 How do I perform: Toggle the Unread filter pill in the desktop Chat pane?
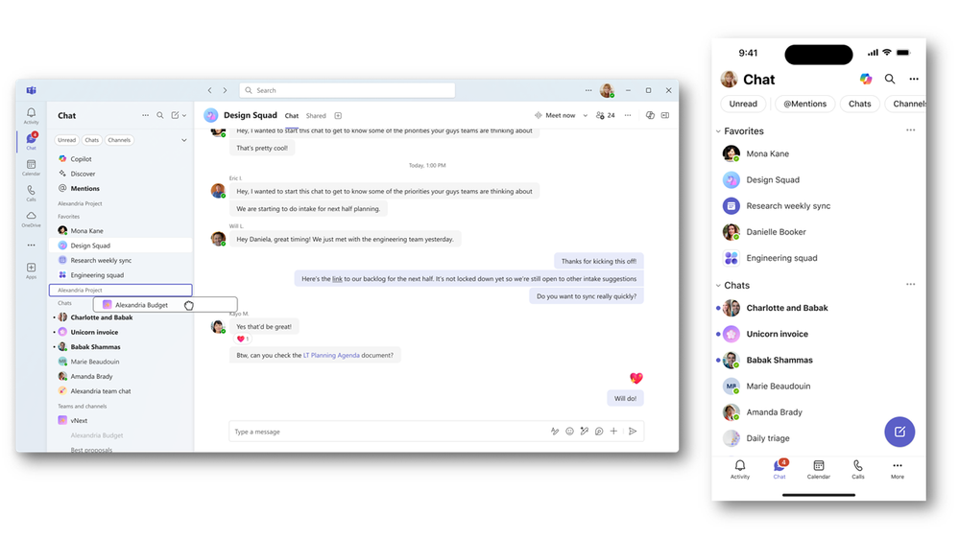66,140
